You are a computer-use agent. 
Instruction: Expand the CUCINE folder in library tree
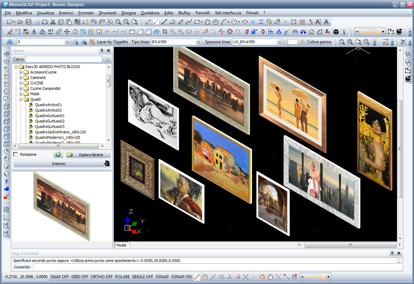tap(21, 83)
